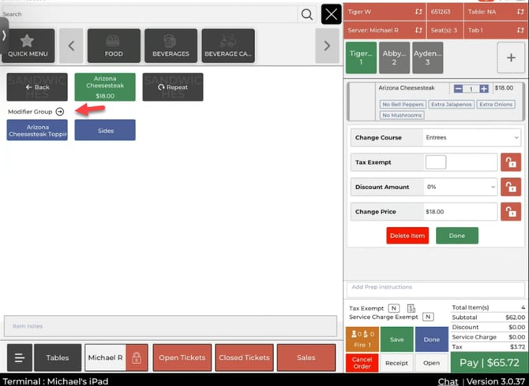Screen dimensions: 529x386
Task: Open the Beverages category
Action: (171, 46)
